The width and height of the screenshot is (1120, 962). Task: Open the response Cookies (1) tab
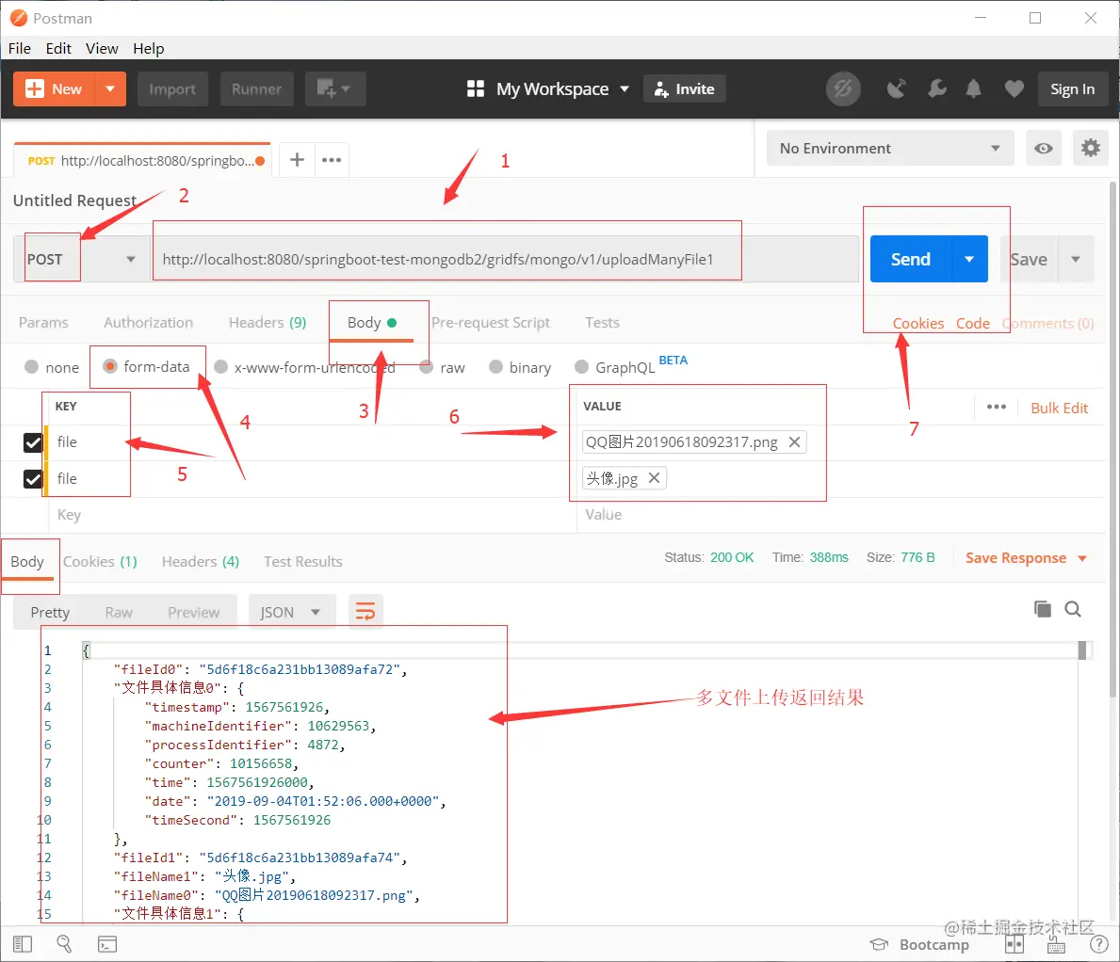pyautogui.click(x=100, y=562)
